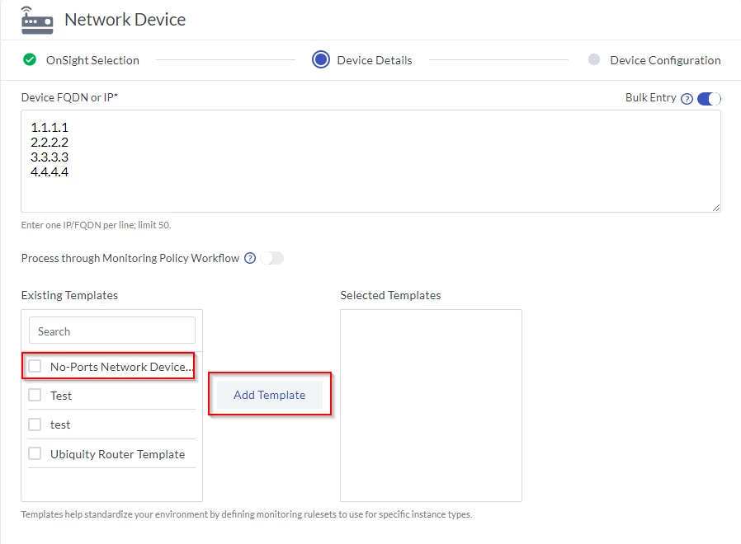This screenshot has height=544, width=741.
Task: Click the Existing Templates search field
Action: click(x=112, y=331)
